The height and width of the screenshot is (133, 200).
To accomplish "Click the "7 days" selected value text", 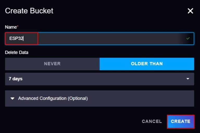I will coord(16,79).
